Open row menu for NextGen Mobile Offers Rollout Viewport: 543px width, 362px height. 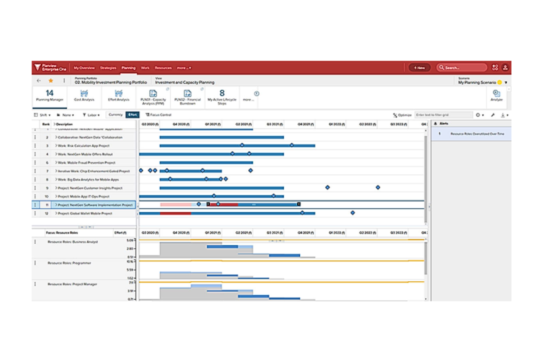pyautogui.click(x=35, y=154)
